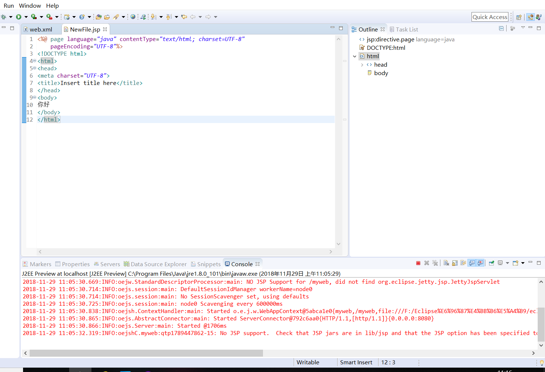Viewport: 545px width, 372px height.
Task: Click Display Selected Console monitor icon
Action: (x=500, y=263)
